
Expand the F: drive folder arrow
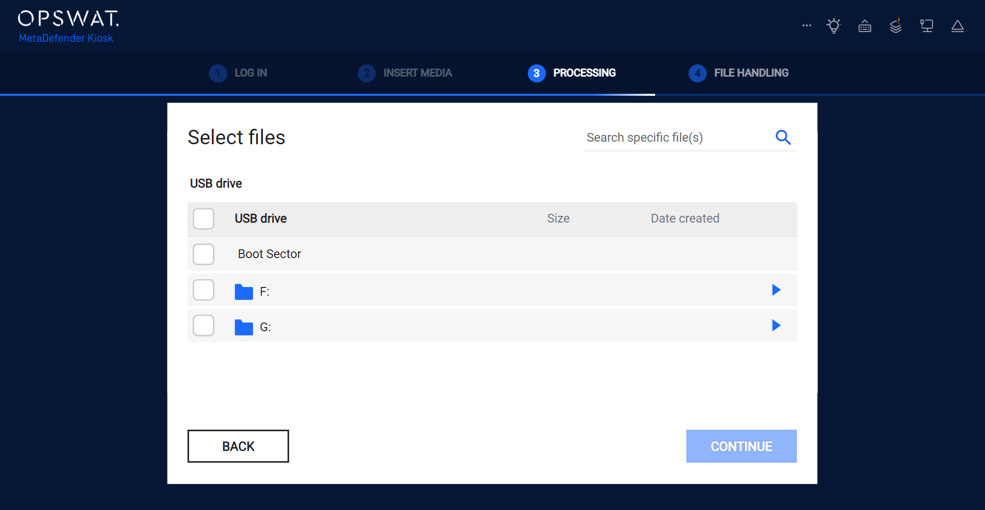point(776,290)
